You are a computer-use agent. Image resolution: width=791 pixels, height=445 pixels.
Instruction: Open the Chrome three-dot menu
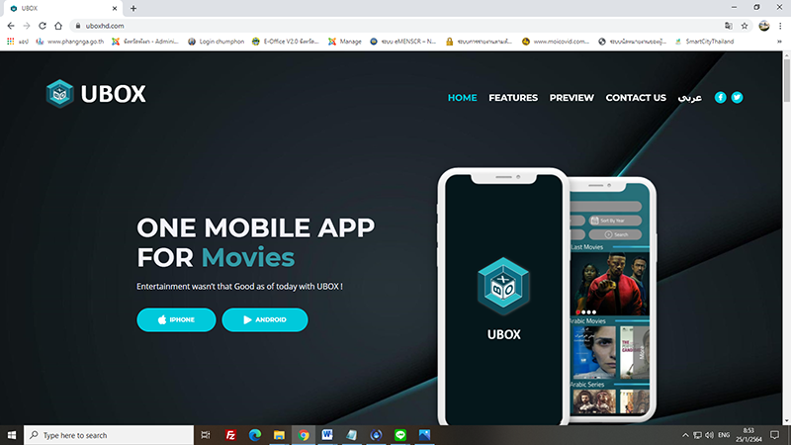[780, 26]
